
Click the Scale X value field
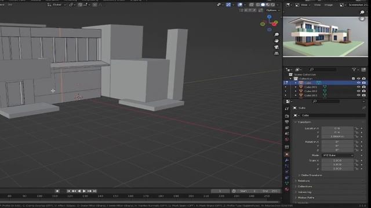(337, 161)
